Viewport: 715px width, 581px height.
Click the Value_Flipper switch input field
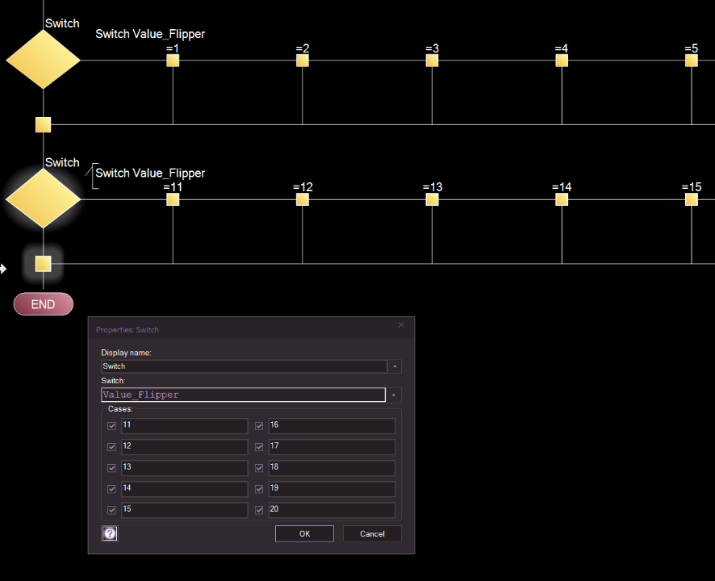tap(243, 395)
